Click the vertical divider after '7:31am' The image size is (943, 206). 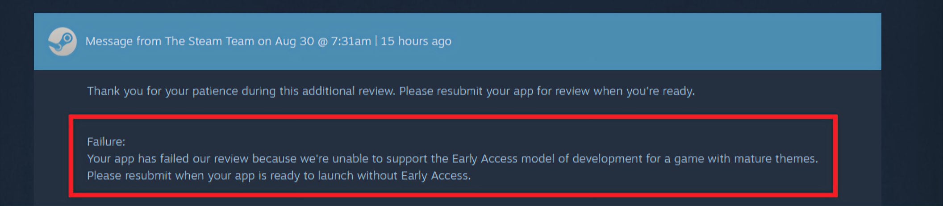click(376, 41)
